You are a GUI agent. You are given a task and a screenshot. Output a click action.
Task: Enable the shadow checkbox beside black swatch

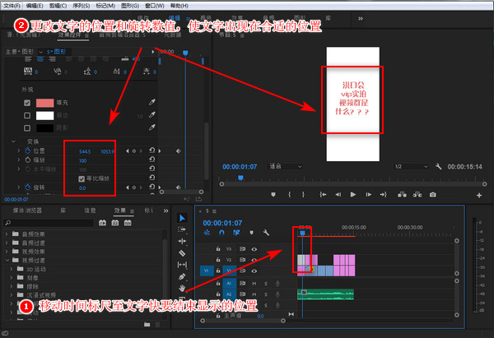[27, 128]
